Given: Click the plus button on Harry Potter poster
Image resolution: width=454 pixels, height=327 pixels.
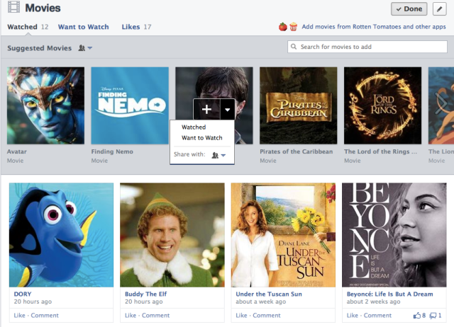Looking at the screenshot, I should (x=206, y=109).
